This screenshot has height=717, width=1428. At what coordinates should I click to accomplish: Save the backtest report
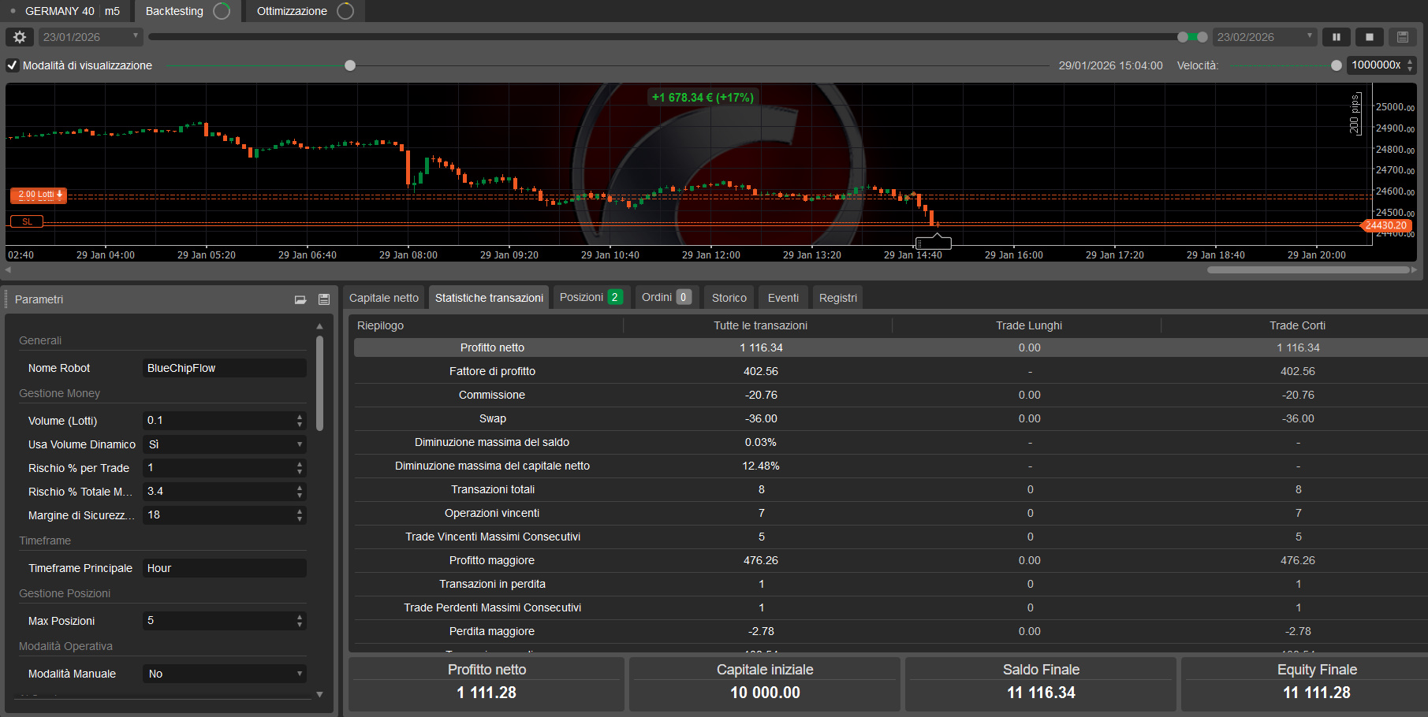click(1403, 36)
